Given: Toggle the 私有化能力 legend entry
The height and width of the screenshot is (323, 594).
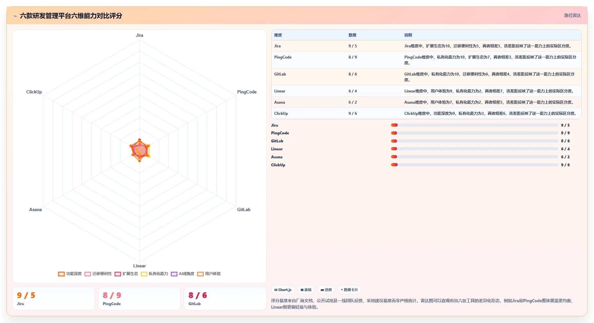Looking at the screenshot, I should (x=154, y=274).
